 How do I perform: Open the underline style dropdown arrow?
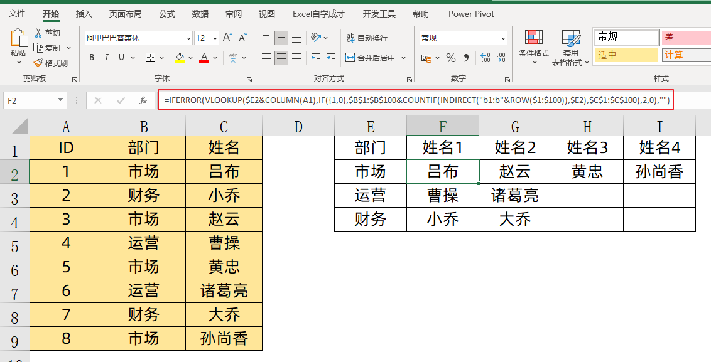(x=133, y=58)
